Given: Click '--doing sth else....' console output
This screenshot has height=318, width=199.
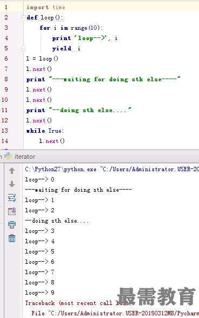Looking at the screenshot, I should click(x=57, y=220).
